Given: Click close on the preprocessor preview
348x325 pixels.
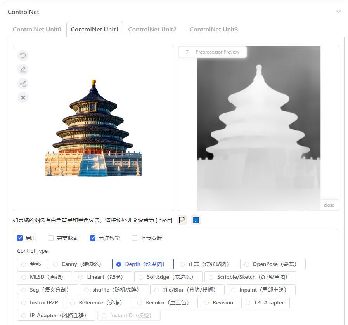Looking at the screenshot, I should pos(329,205).
